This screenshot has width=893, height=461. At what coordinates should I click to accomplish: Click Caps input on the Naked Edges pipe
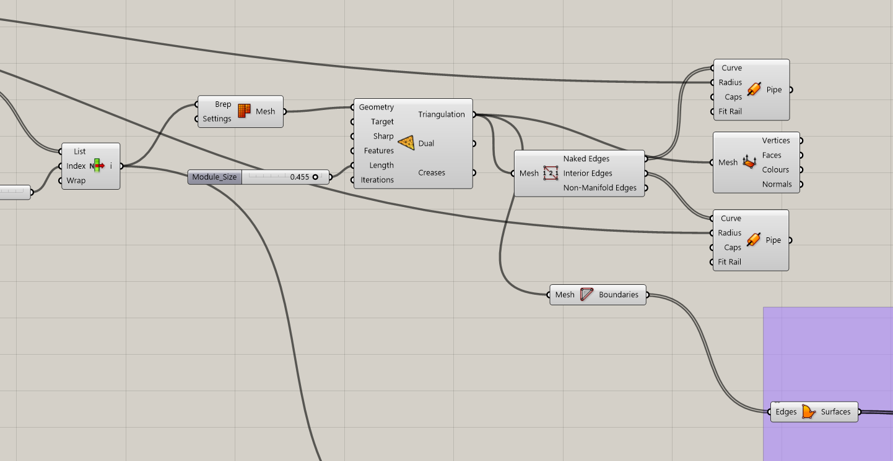(733, 97)
